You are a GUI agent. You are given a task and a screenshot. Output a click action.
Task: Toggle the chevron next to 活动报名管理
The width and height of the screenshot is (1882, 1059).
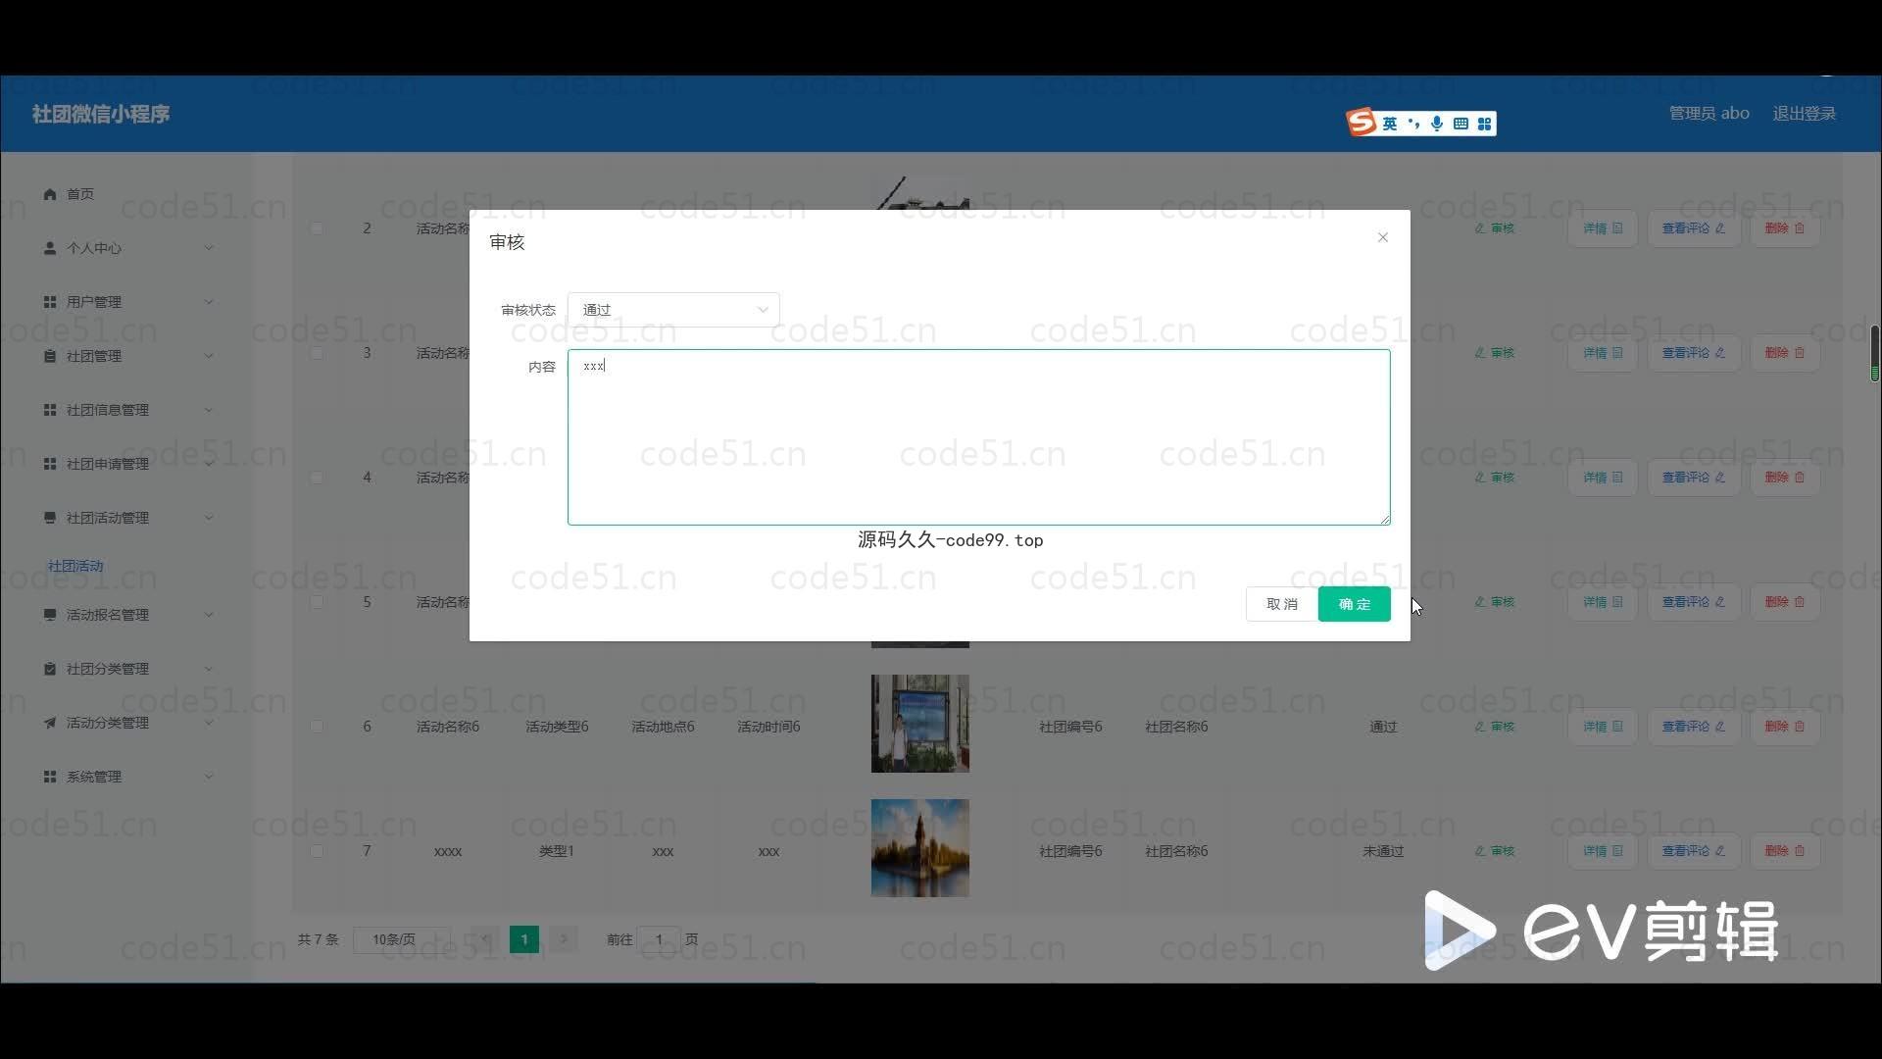click(x=209, y=615)
